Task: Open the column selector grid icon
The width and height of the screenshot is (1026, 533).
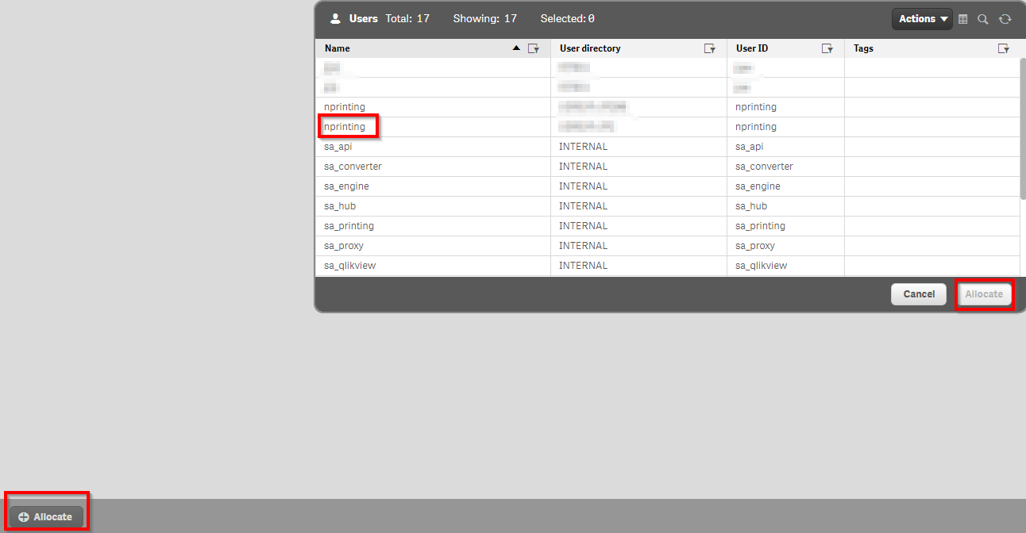Action: (962, 18)
